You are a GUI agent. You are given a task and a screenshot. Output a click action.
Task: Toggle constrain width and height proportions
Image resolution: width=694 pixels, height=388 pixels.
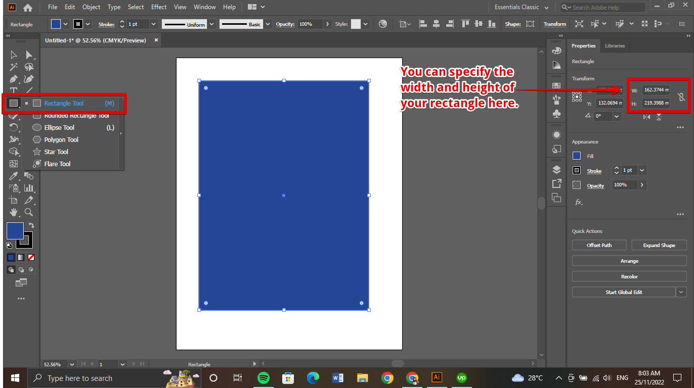click(681, 96)
